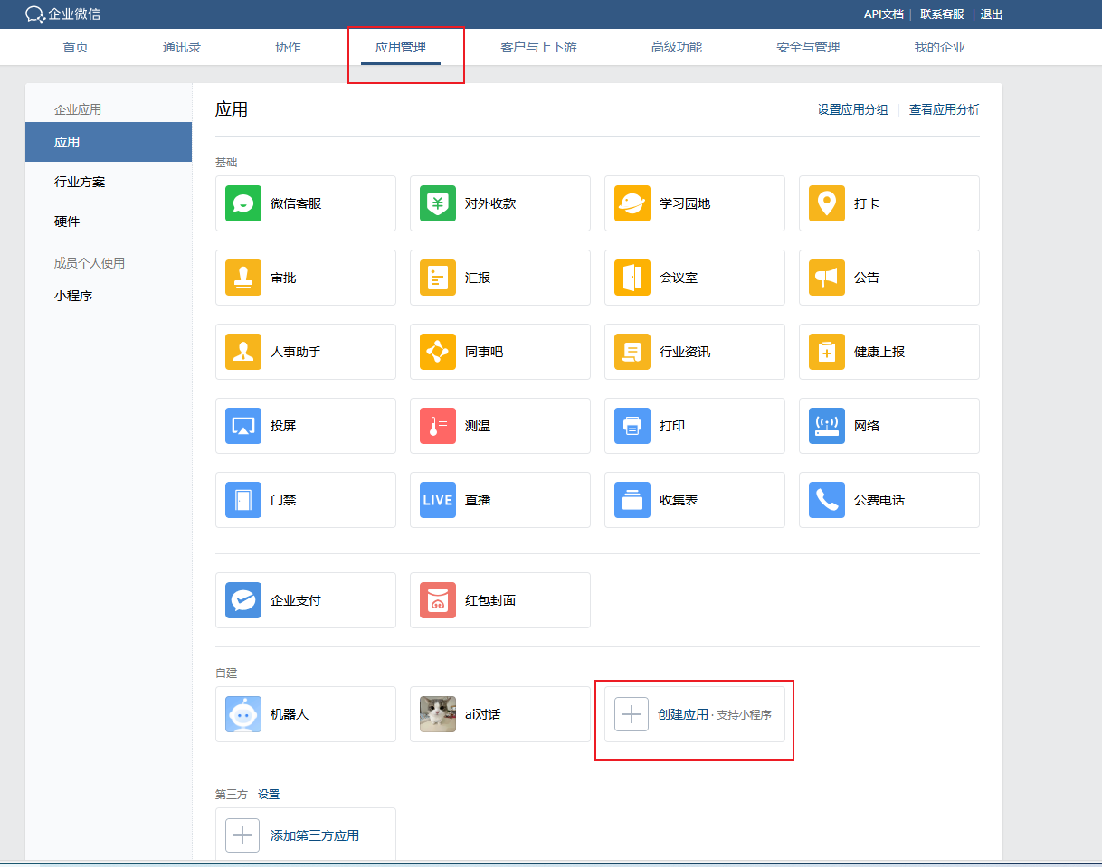Click the 创建应用 text label

click(x=683, y=714)
